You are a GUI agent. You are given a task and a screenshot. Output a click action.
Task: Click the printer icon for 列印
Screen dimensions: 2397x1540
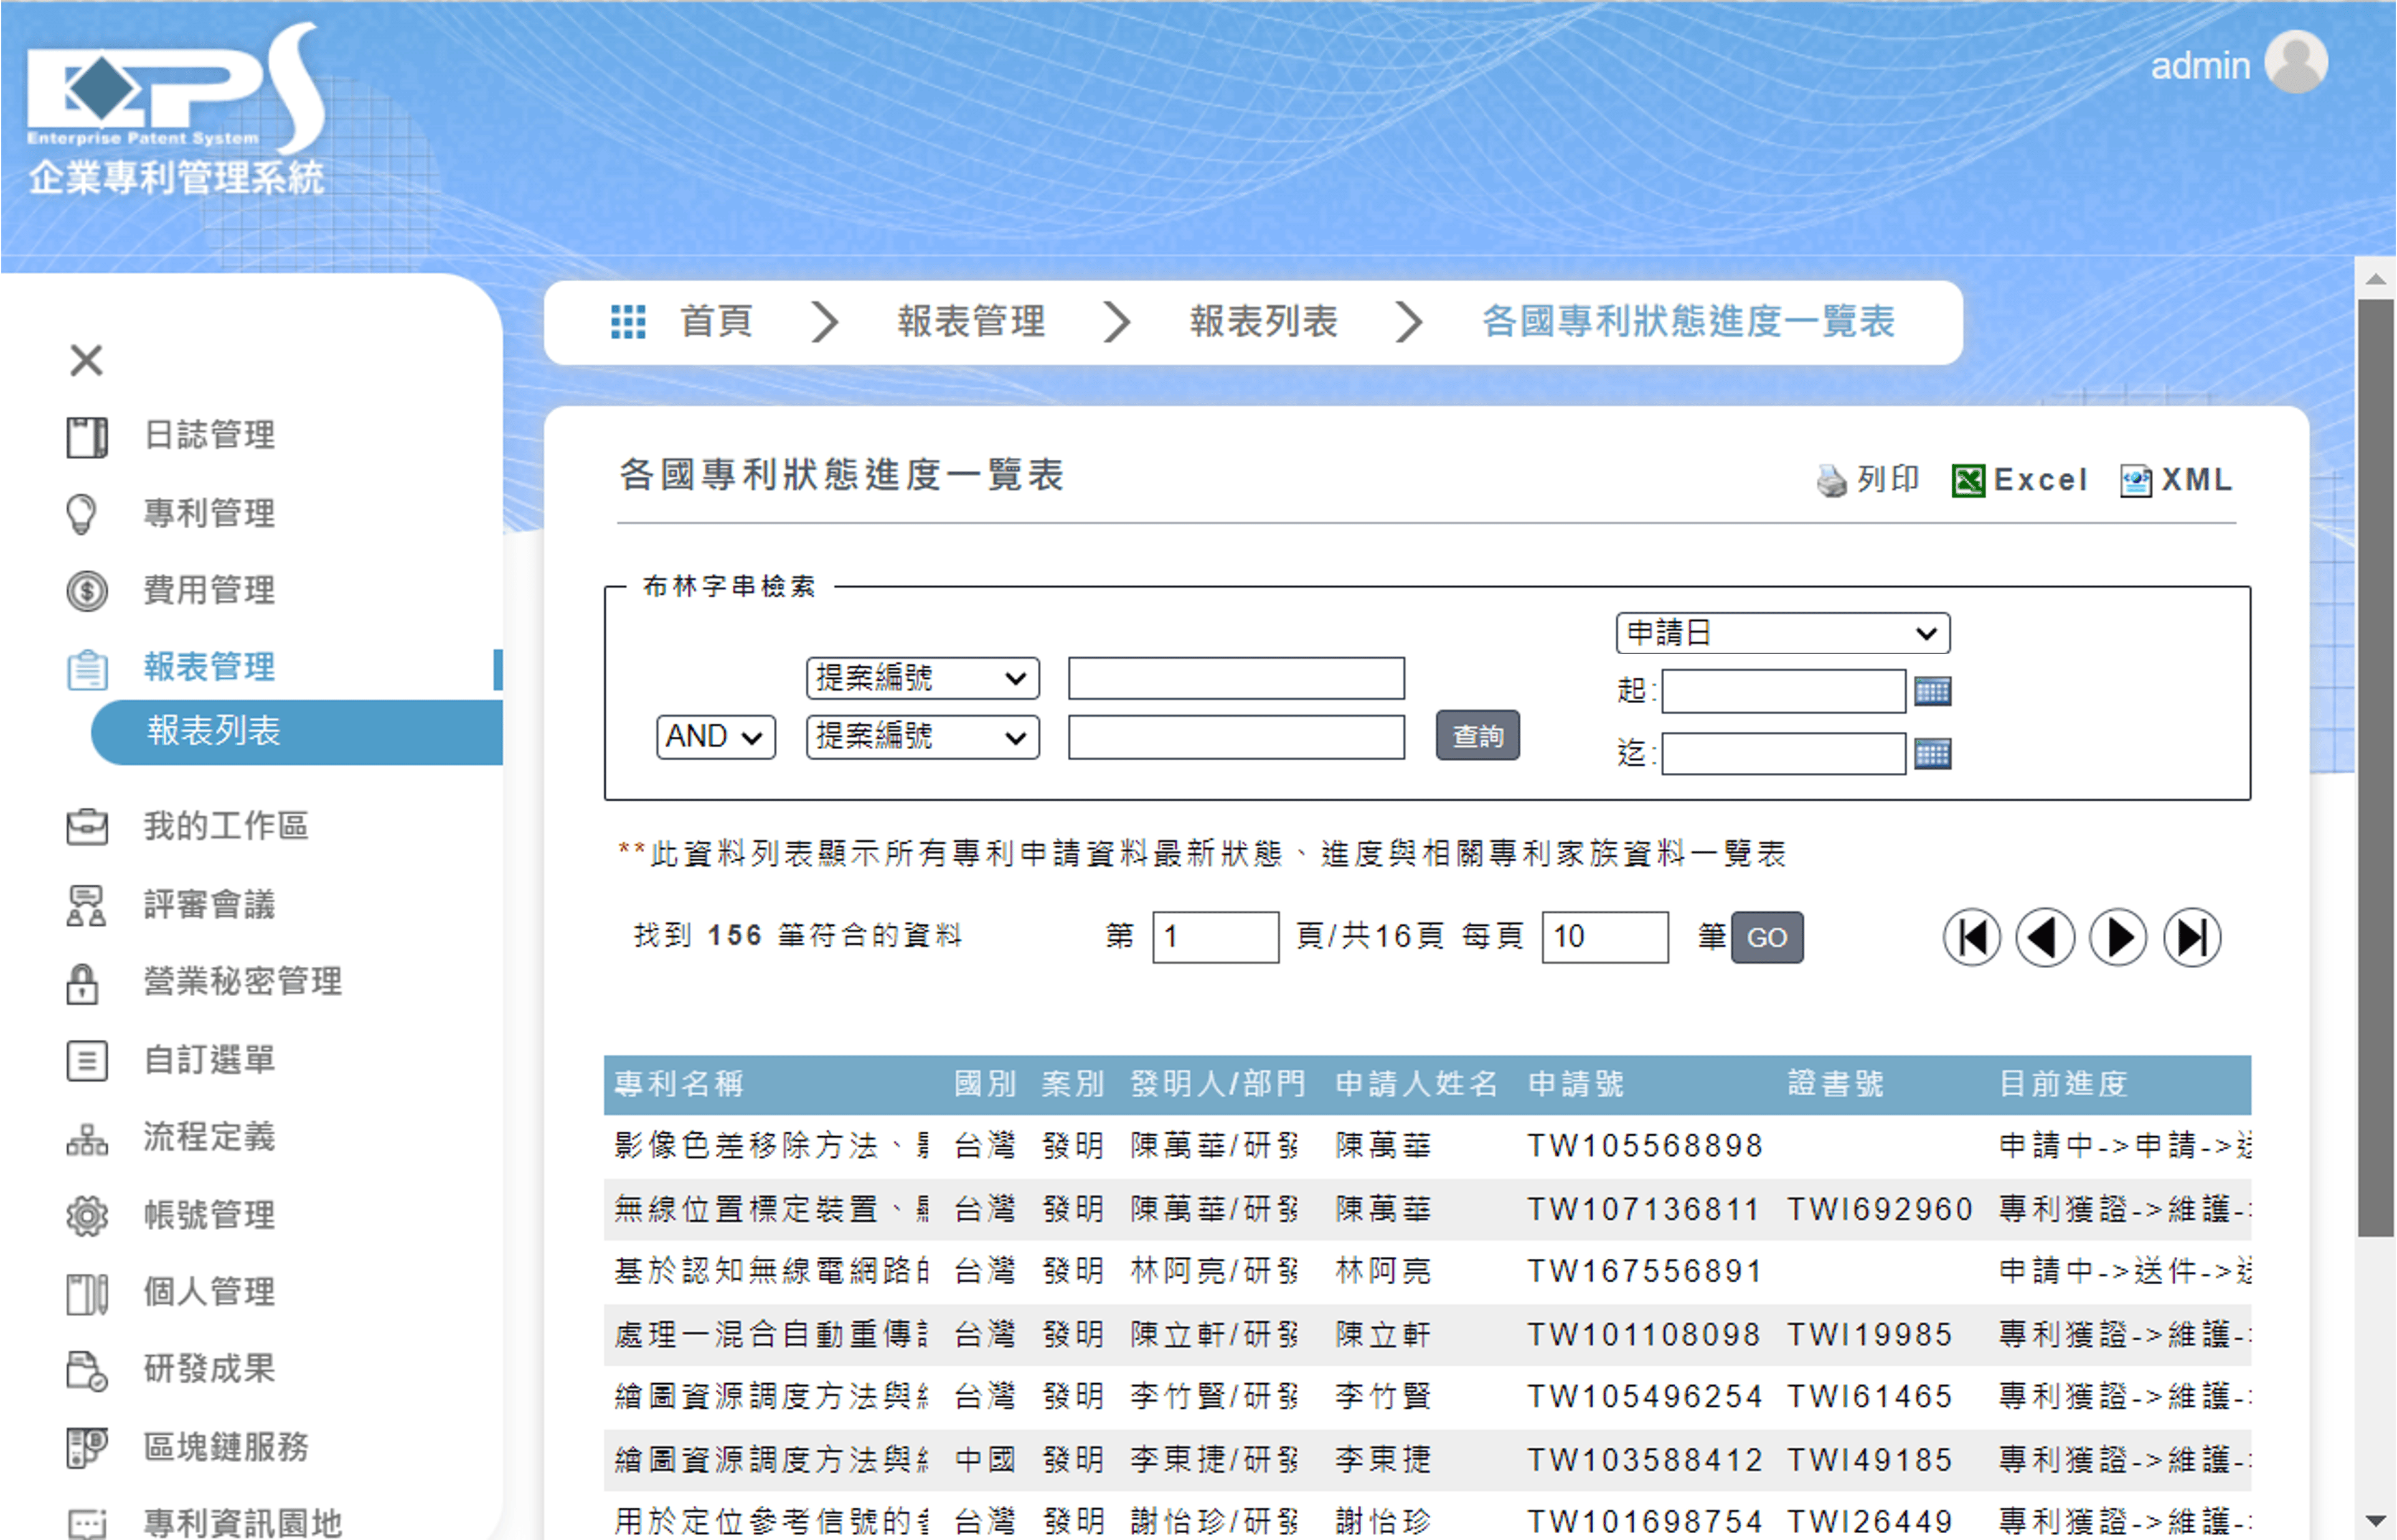pyautogui.click(x=1831, y=481)
